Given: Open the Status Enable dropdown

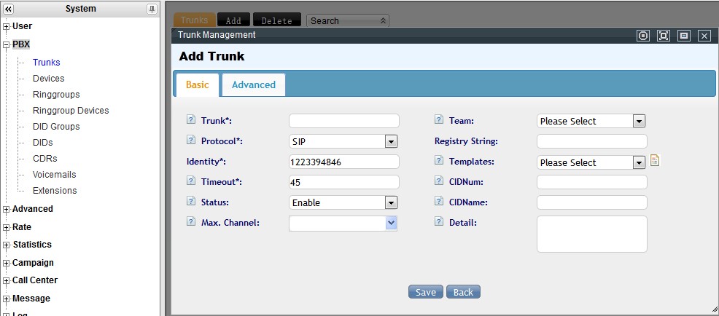Looking at the screenshot, I should pyautogui.click(x=391, y=202).
